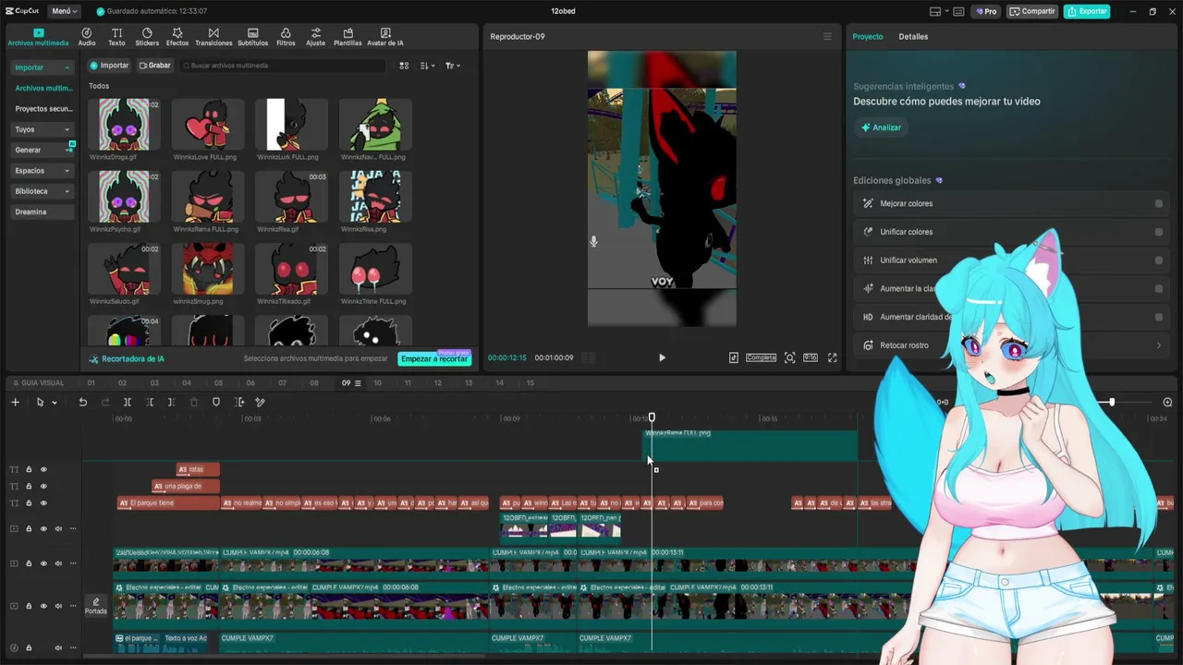Click the marker shield icon in timeline toolbar
The width and height of the screenshot is (1183, 665).
pyautogui.click(x=216, y=402)
